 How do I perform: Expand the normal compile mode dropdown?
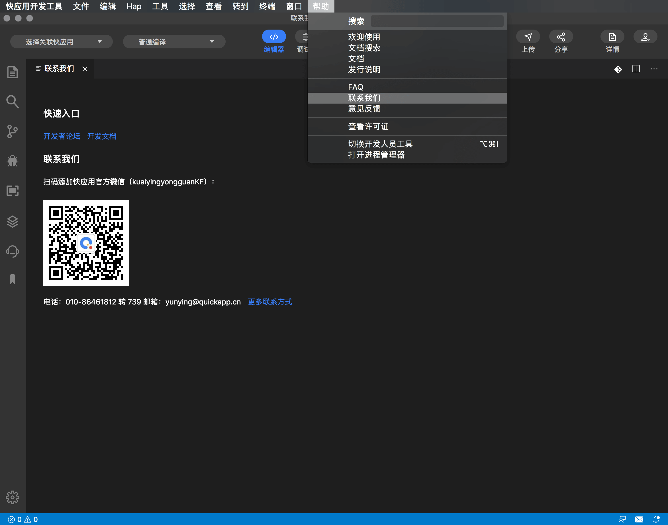174,42
